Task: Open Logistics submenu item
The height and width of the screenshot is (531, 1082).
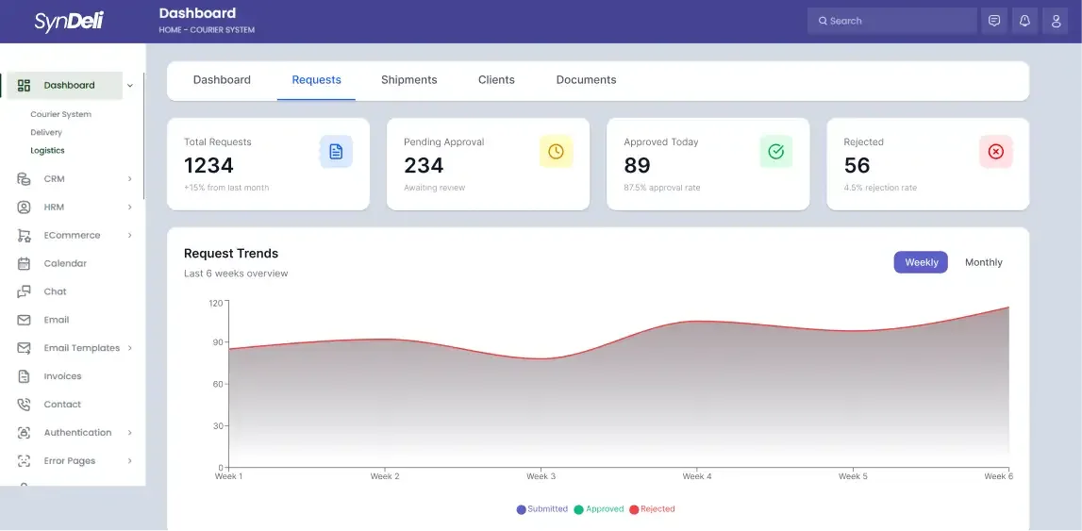Action: [x=47, y=150]
